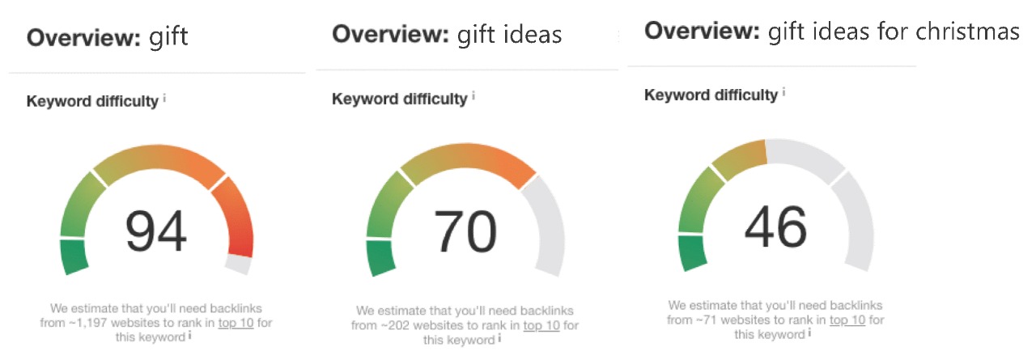
Task: Click the "Keyword difficulty" label under Overview: gift
Action: tap(92, 101)
